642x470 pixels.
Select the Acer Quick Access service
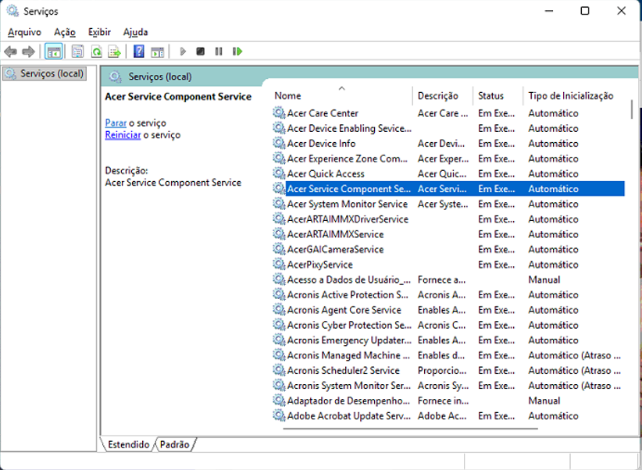(449, 173)
